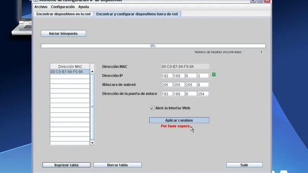Open the Ayuda menu
This screenshot has height=173, width=308.
click(x=83, y=7)
